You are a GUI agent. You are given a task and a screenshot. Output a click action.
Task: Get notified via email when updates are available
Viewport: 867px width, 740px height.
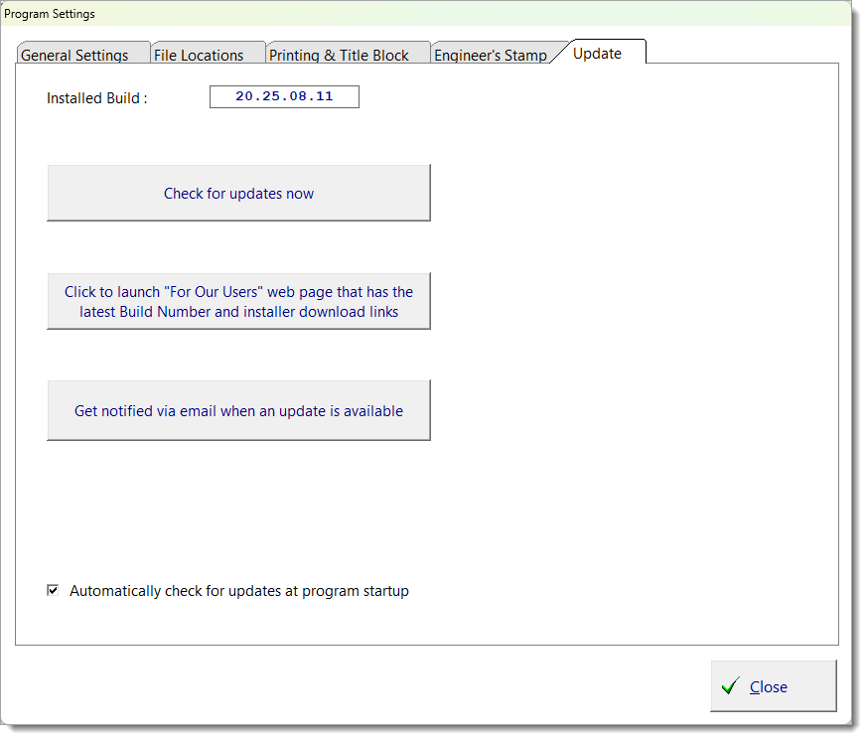point(238,410)
